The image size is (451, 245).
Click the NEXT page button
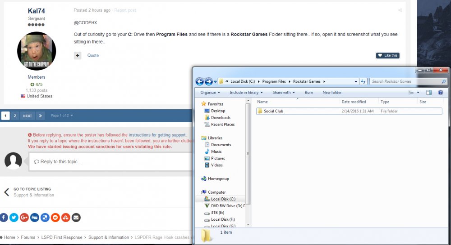tap(28, 116)
